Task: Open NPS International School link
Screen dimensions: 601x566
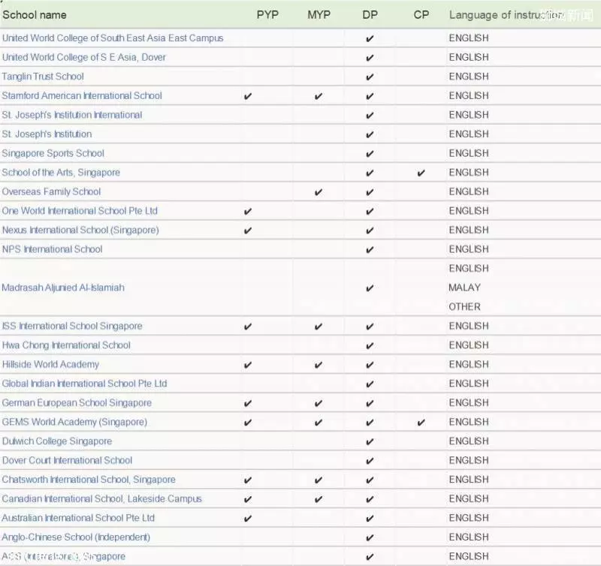Action: click(52, 249)
